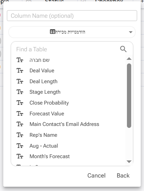Click the text icon beside Close Probability

[20, 103]
